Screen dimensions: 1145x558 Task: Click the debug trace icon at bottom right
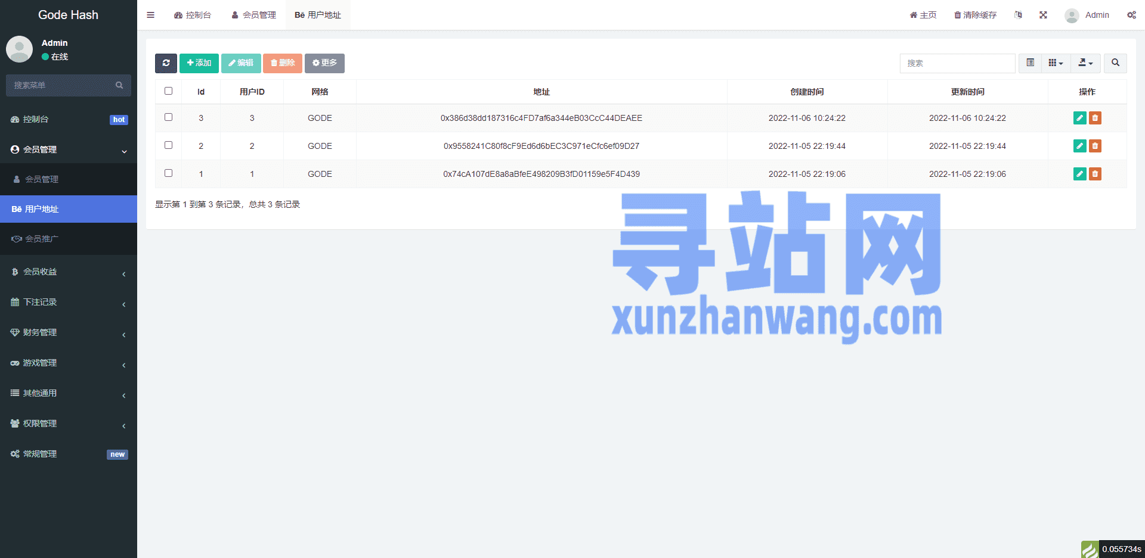click(1090, 550)
